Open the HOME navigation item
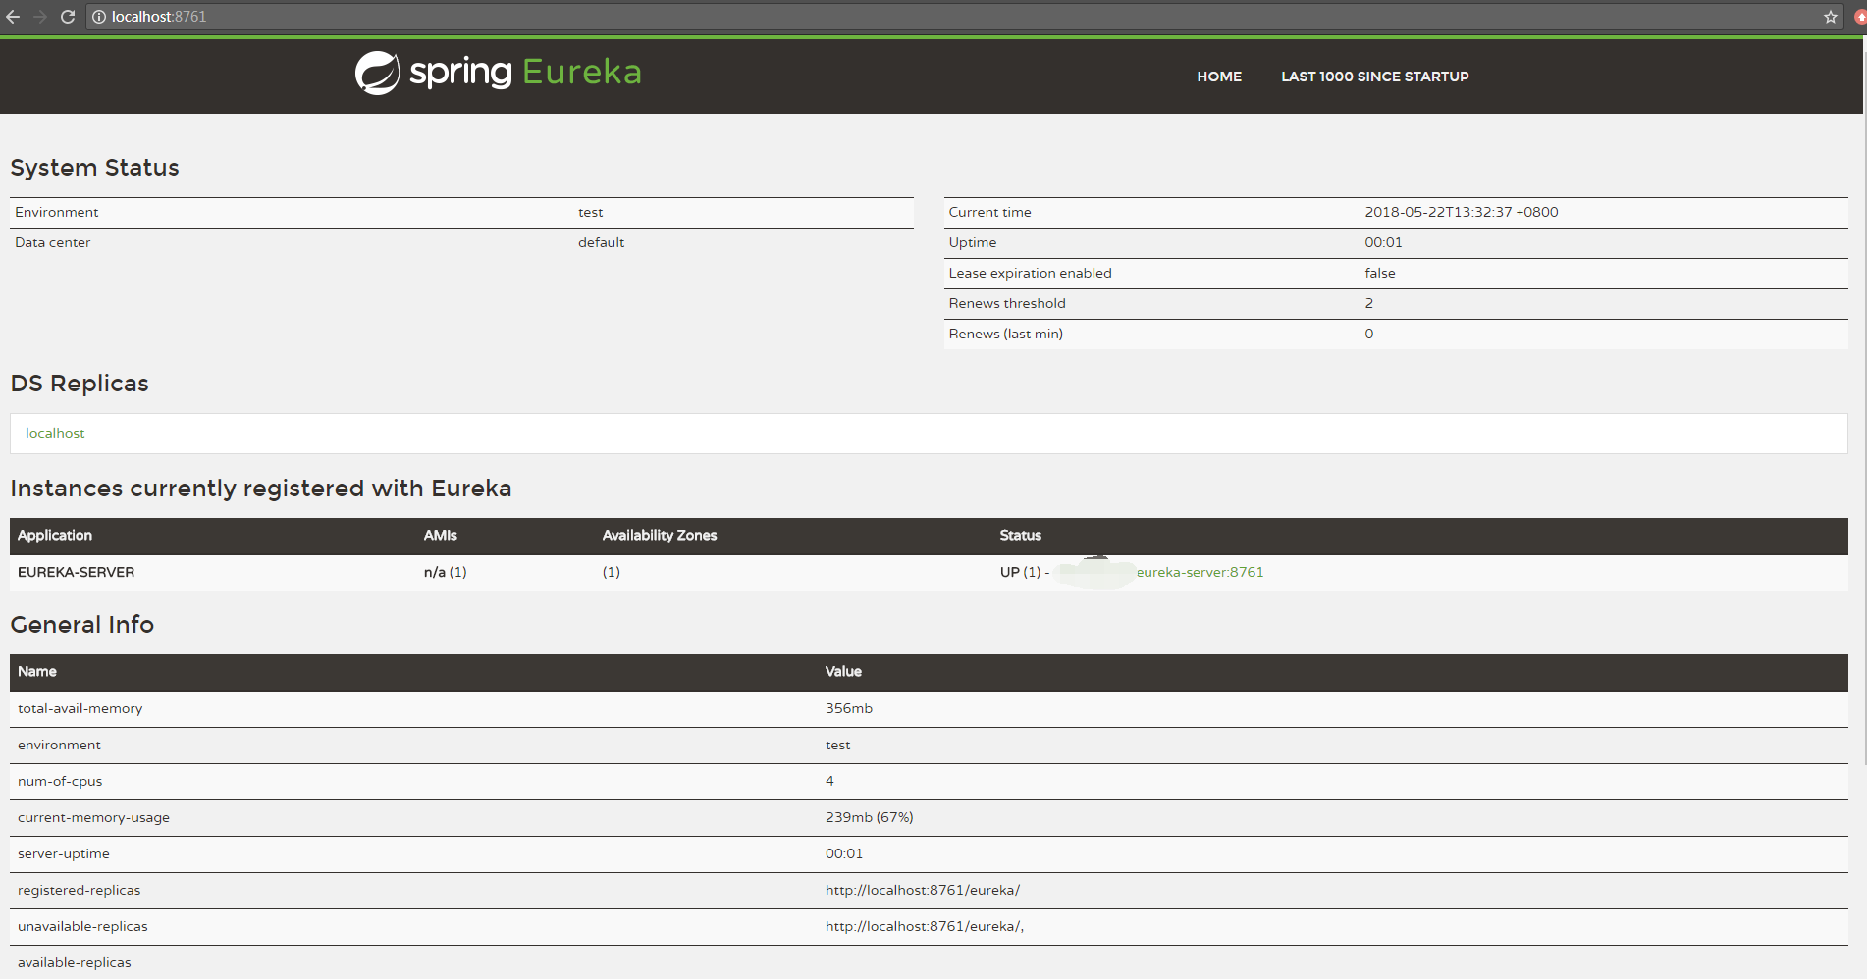1867x979 pixels. click(1219, 77)
